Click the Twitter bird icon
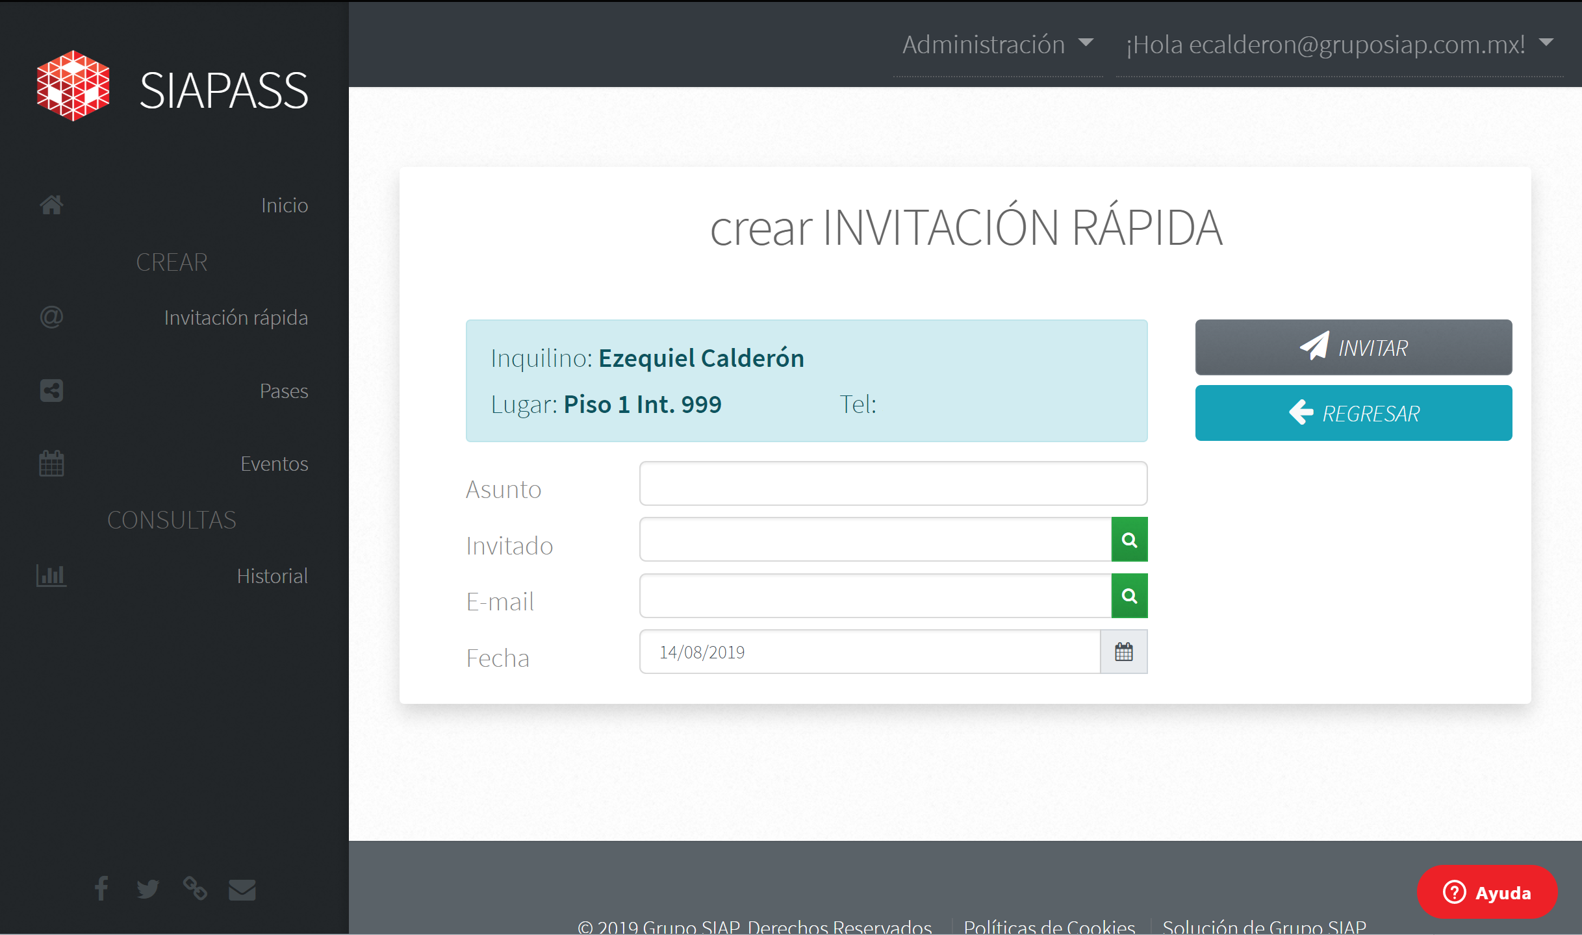This screenshot has height=935, width=1582. [x=148, y=889]
